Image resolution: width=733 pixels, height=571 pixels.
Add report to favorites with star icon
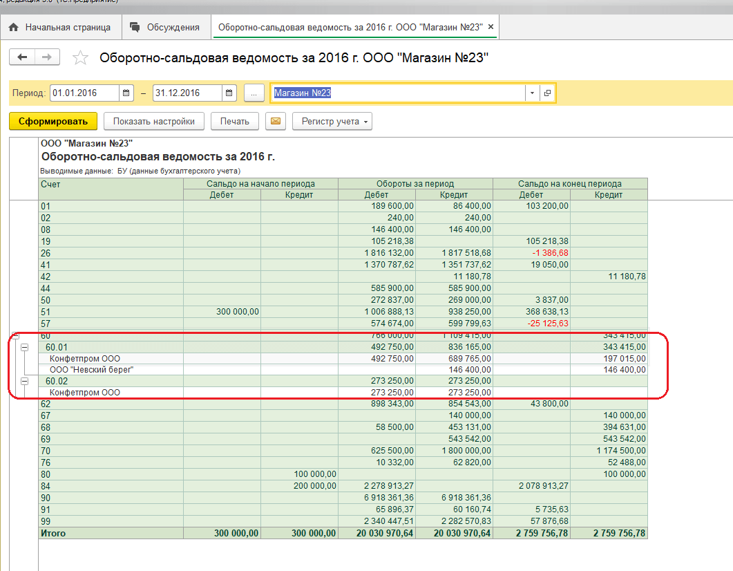[81, 58]
